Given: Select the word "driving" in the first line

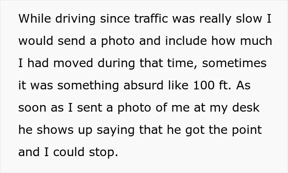Looking at the screenshot, I should (75, 19).
